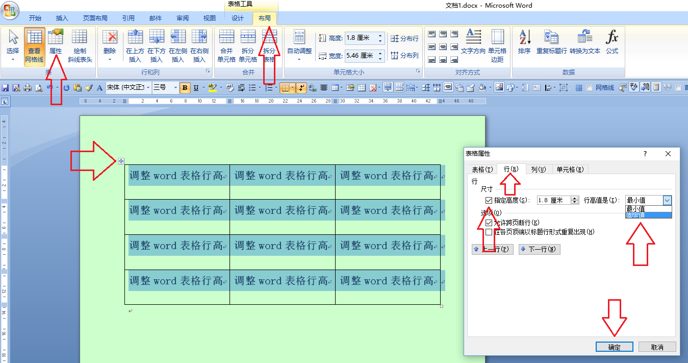
Task: Open 单元格边距 cell margins
Action: (497, 45)
